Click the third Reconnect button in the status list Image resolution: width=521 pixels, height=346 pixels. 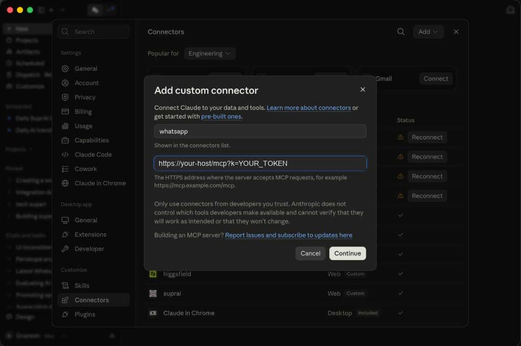[x=427, y=176]
